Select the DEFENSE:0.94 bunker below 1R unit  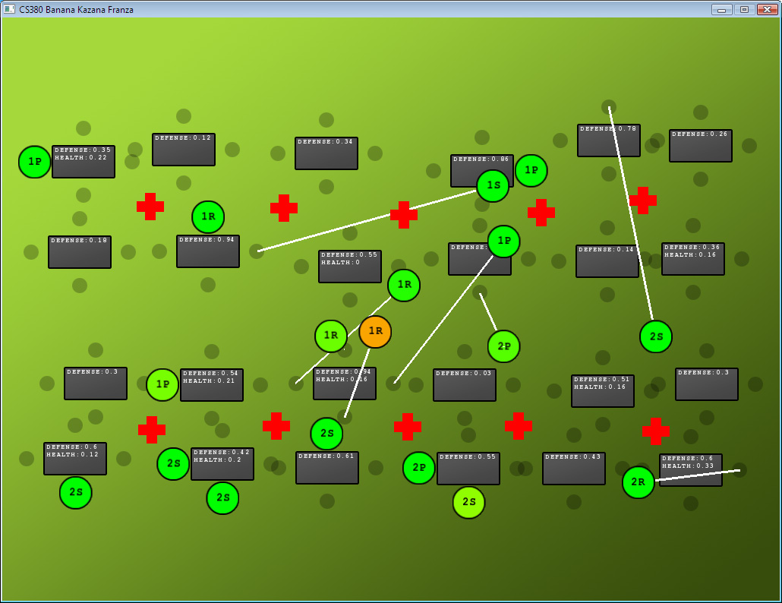[x=208, y=251]
